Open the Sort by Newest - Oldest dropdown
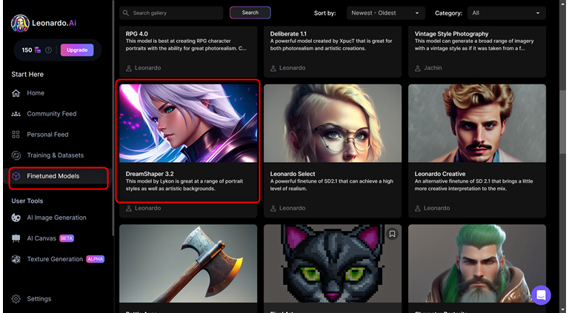569x313 pixels. pyautogui.click(x=385, y=13)
